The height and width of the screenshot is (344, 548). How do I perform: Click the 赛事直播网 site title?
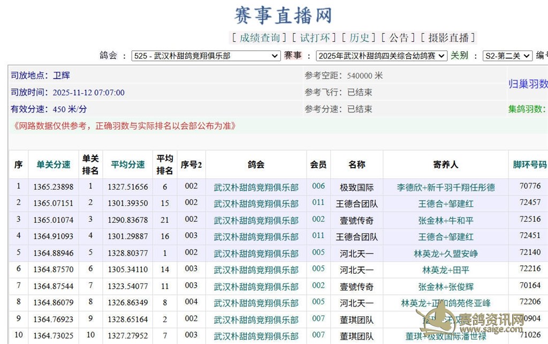click(283, 14)
